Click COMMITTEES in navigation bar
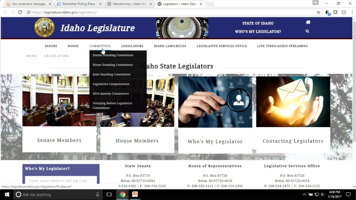This screenshot has width=356, height=200. (x=100, y=46)
